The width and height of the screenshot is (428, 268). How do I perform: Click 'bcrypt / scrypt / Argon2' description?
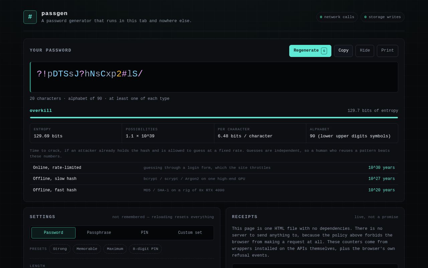194,179
